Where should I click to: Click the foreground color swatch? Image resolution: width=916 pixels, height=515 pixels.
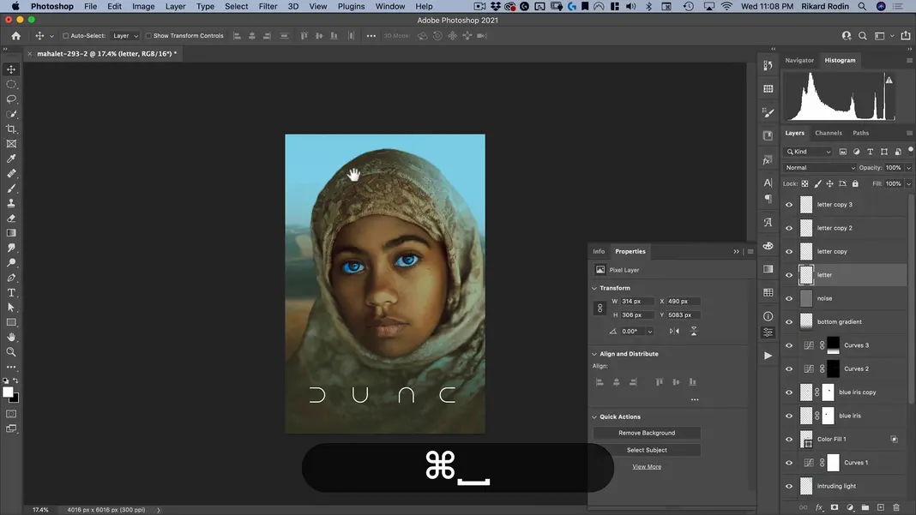[x=8, y=392]
